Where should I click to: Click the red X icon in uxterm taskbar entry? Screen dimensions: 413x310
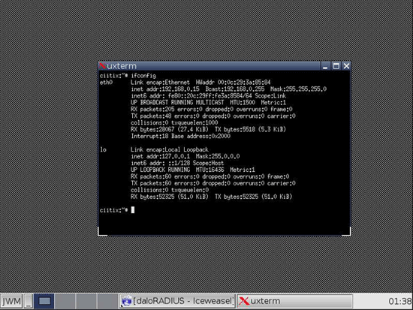(x=244, y=301)
